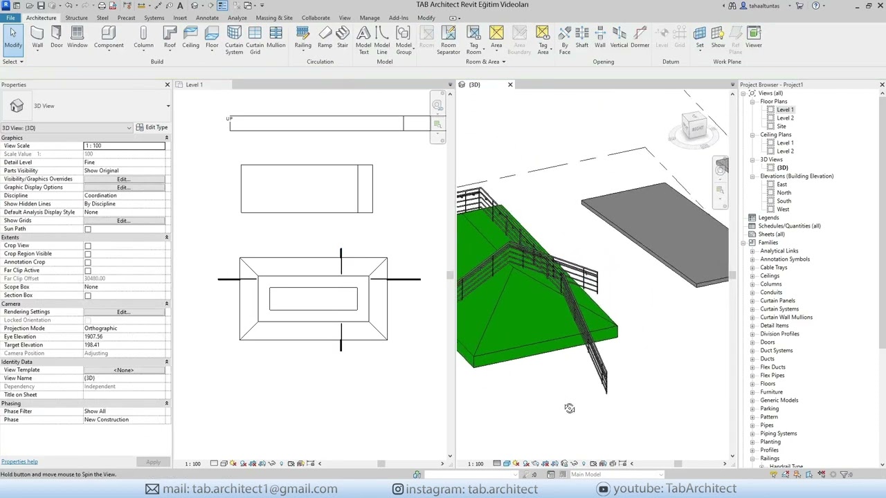
Task: Open the South elevation in Project Browser
Action: [784, 201]
